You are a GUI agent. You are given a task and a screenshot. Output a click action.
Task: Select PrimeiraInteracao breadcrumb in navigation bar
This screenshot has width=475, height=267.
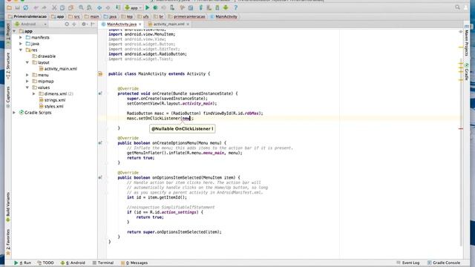tap(27, 16)
